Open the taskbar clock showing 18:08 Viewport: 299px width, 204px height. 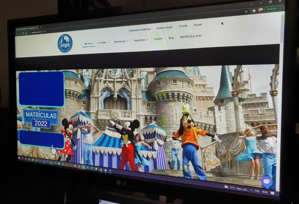click(x=265, y=192)
